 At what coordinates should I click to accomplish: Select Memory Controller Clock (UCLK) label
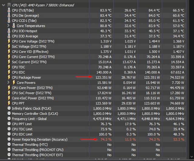click(x=35, y=114)
